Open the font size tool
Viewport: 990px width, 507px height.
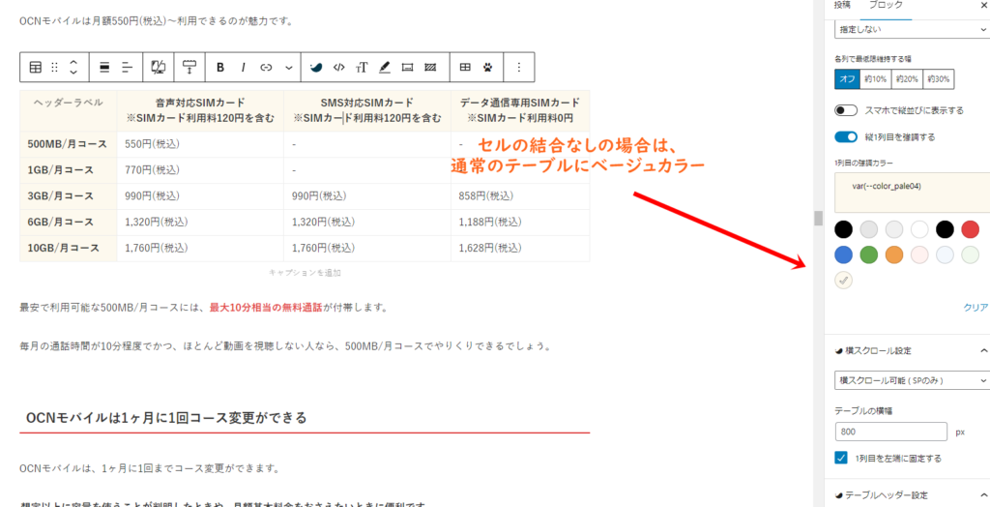pos(362,67)
